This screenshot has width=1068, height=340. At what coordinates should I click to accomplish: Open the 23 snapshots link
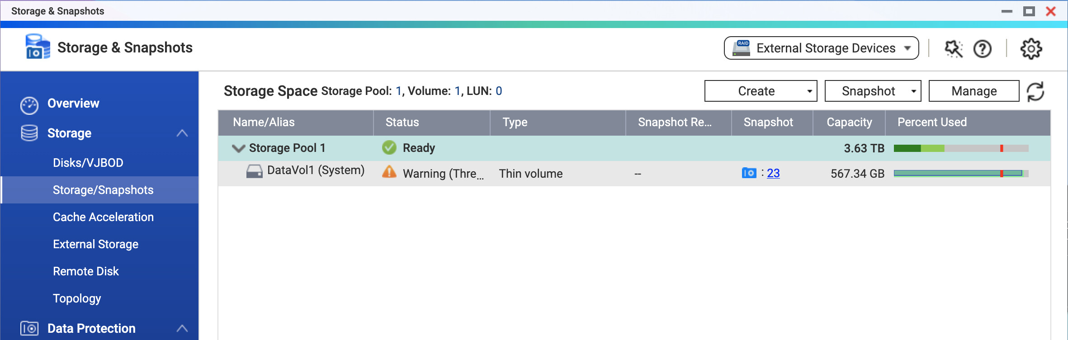point(773,173)
